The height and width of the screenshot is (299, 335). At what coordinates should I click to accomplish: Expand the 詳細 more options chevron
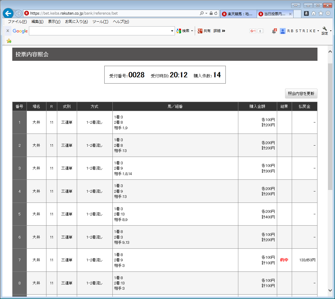coord(223,31)
